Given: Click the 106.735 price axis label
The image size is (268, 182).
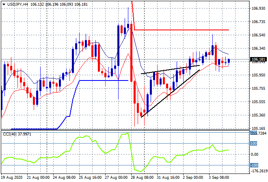Looking at the screenshot, I should pyautogui.click(x=258, y=21).
